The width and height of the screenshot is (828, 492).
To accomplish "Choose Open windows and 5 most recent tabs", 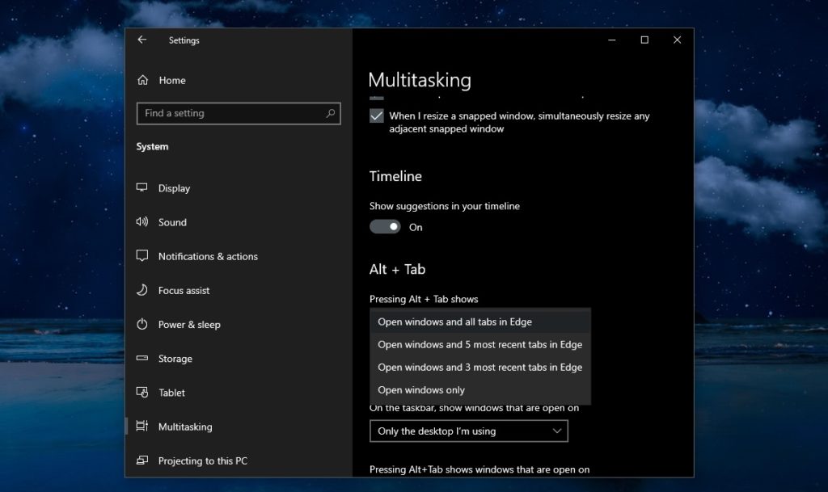I will click(480, 344).
